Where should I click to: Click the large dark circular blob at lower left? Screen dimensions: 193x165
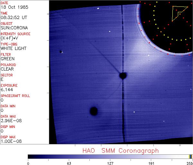pyautogui.click(x=94, y=111)
